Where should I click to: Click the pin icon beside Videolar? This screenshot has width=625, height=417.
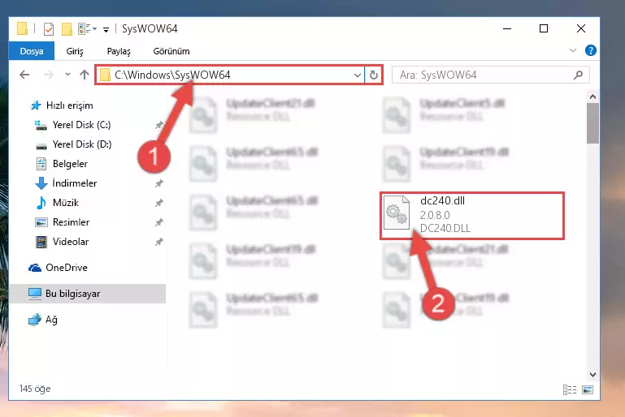point(158,242)
